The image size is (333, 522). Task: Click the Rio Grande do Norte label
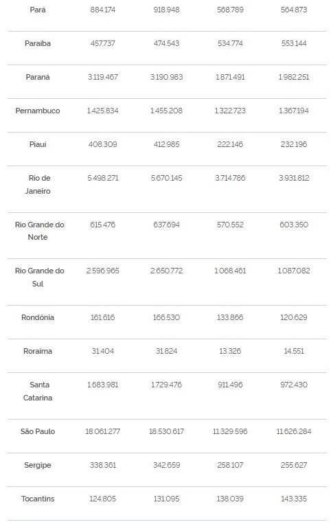pos(39,231)
